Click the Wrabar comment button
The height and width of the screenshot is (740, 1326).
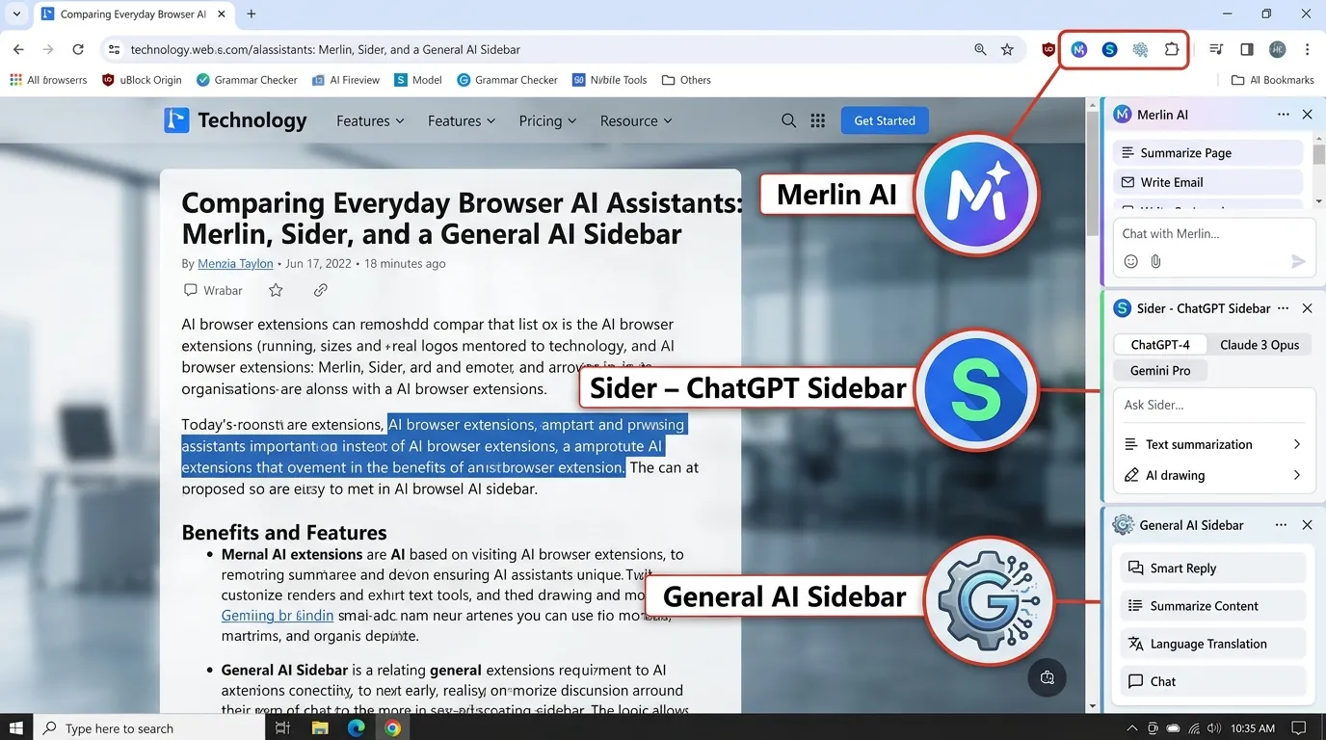coord(213,290)
